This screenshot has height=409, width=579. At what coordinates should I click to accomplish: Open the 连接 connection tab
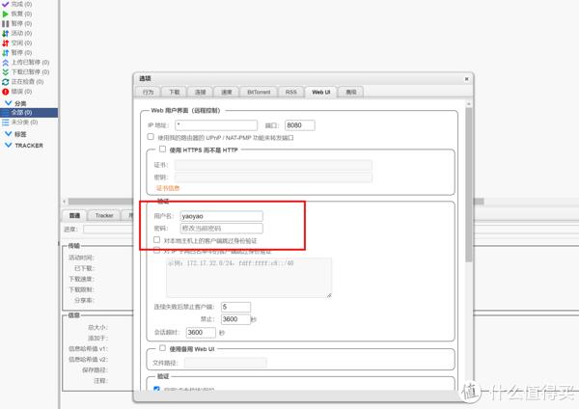click(x=200, y=92)
